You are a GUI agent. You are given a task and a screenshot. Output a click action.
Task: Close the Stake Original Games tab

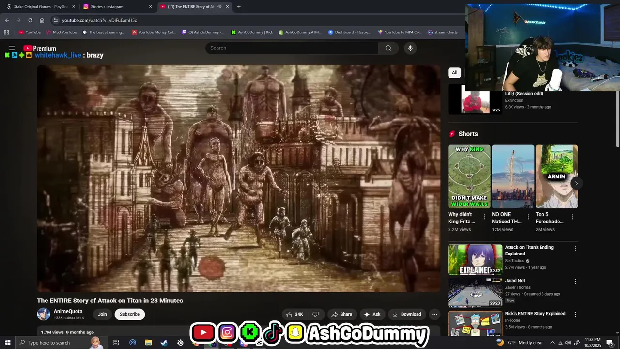coord(74,7)
